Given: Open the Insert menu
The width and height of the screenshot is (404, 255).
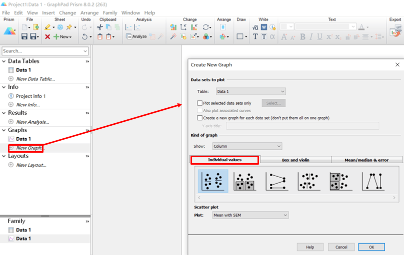Looking at the screenshot, I should pyautogui.click(x=48, y=12).
